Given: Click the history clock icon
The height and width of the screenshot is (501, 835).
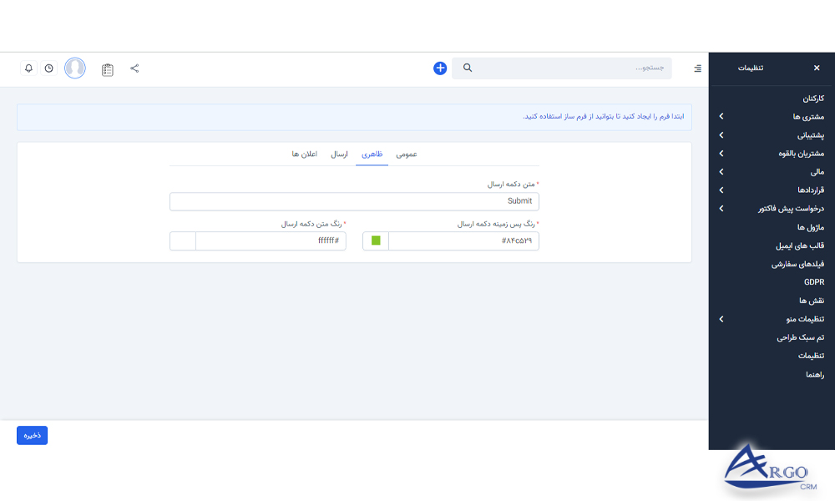Looking at the screenshot, I should [x=48, y=68].
